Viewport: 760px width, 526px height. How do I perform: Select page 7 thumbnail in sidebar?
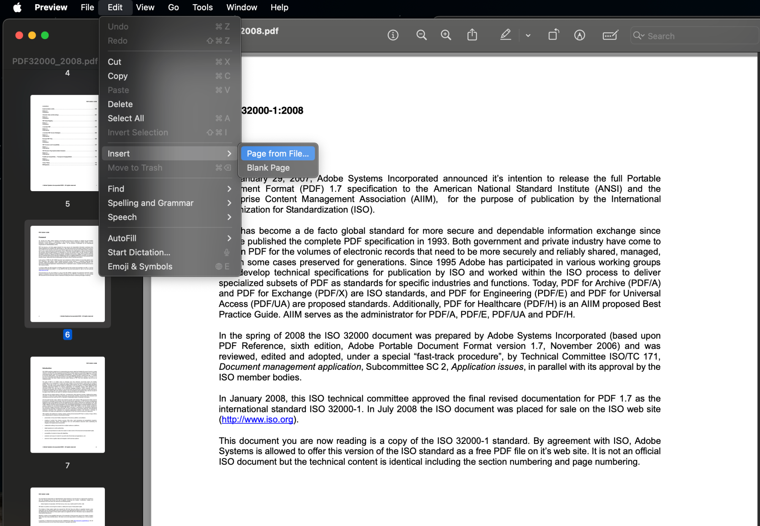click(x=68, y=405)
